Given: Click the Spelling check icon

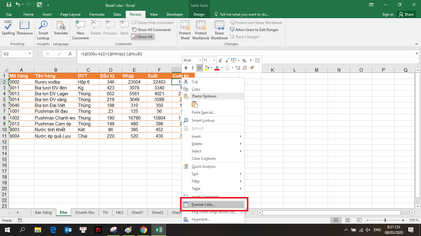Looking at the screenshot, I should pyautogui.click(x=8, y=28).
